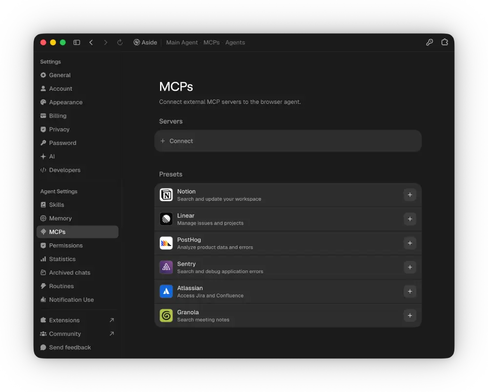This screenshot has width=488, height=392.
Task: Go back with the left arrow
Action: pyautogui.click(x=91, y=42)
